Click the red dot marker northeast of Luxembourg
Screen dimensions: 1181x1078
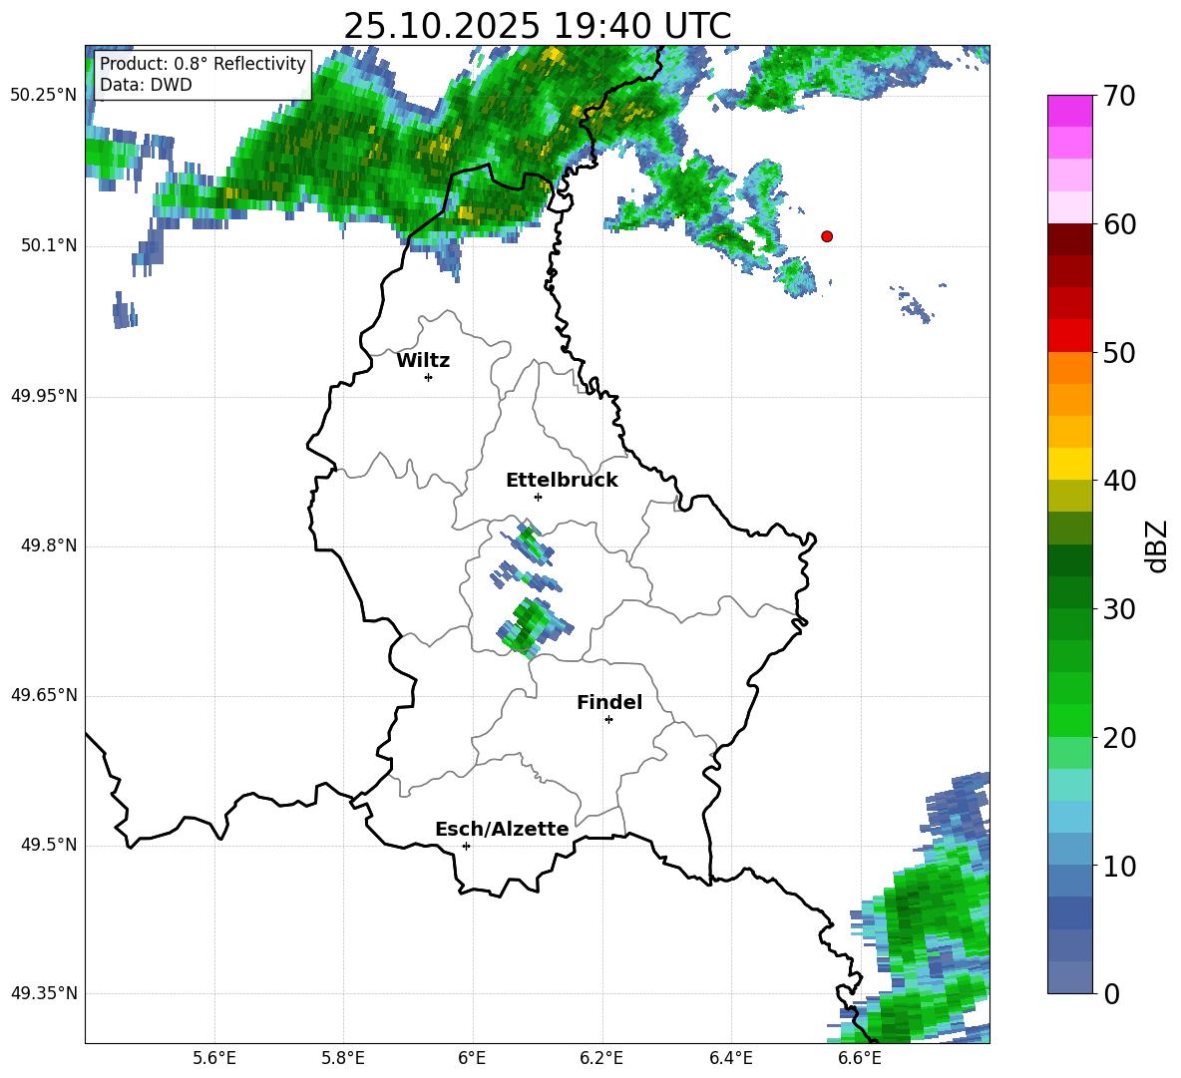click(x=827, y=236)
